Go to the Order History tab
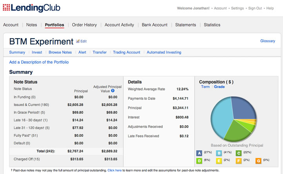Screen dimensions: 283x174 click(x=84, y=25)
